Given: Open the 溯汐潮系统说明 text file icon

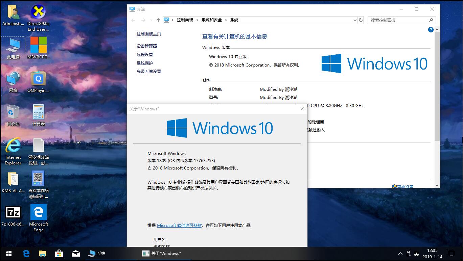Looking at the screenshot, I should click(38, 152).
